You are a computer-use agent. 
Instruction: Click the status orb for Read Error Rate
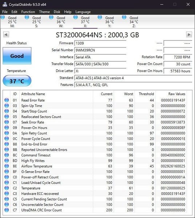pyautogui.click(x=7, y=100)
